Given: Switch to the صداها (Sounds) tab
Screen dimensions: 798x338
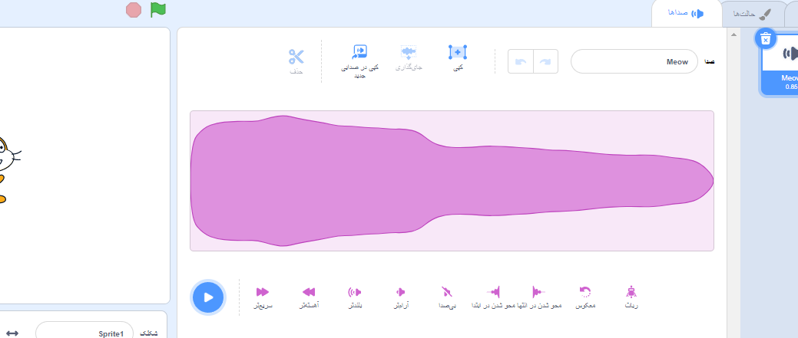Looking at the screenshot, I should 686,14.
